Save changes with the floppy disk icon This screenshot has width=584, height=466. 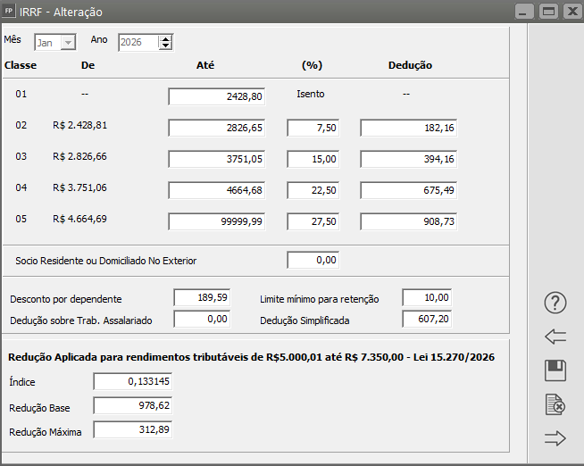click(x=555, y=370)
